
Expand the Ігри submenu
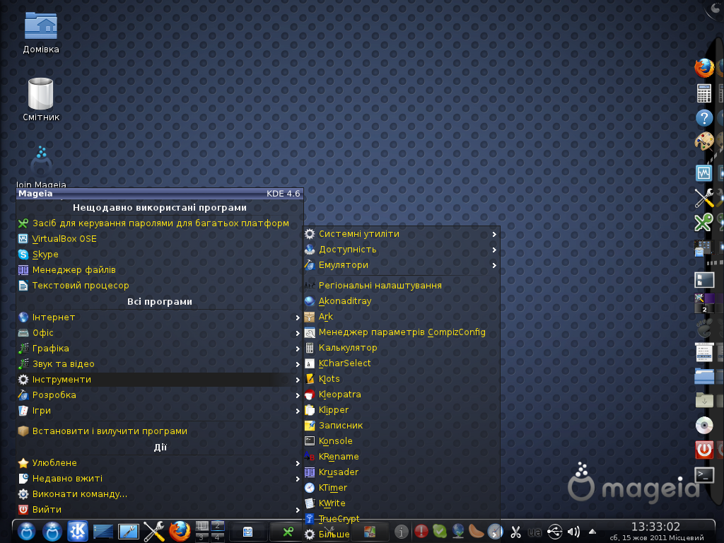pos(159,411)
